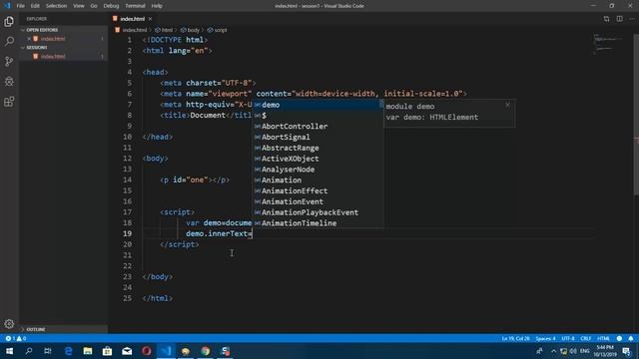Choose AbortController suggestion
The height and width of the screenshot is (359, 639).
point(318,127)
